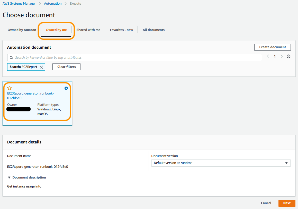Deselect the document card selection indicator
298x209 pixels.
coord(66,88)
